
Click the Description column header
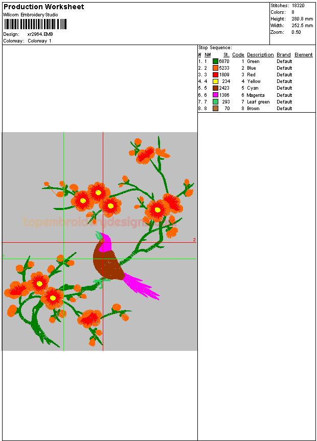coord(260,55)
